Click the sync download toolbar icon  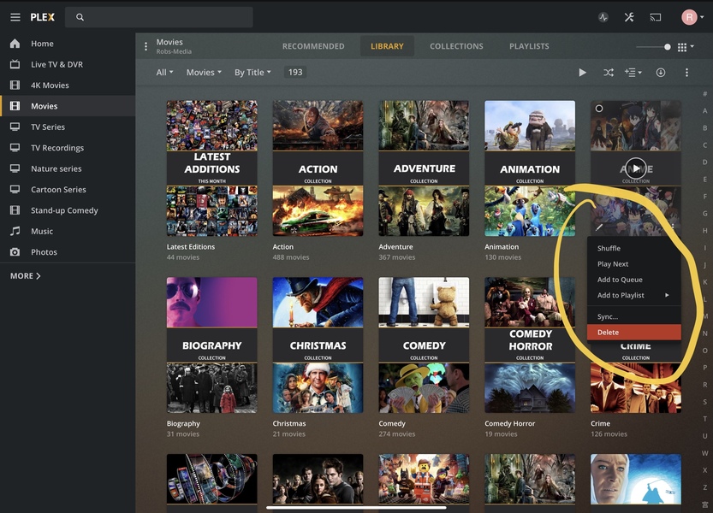(661, 72)
